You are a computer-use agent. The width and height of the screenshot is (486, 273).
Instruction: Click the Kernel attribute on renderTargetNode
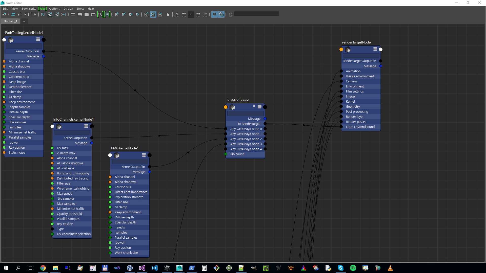[350, 101]
